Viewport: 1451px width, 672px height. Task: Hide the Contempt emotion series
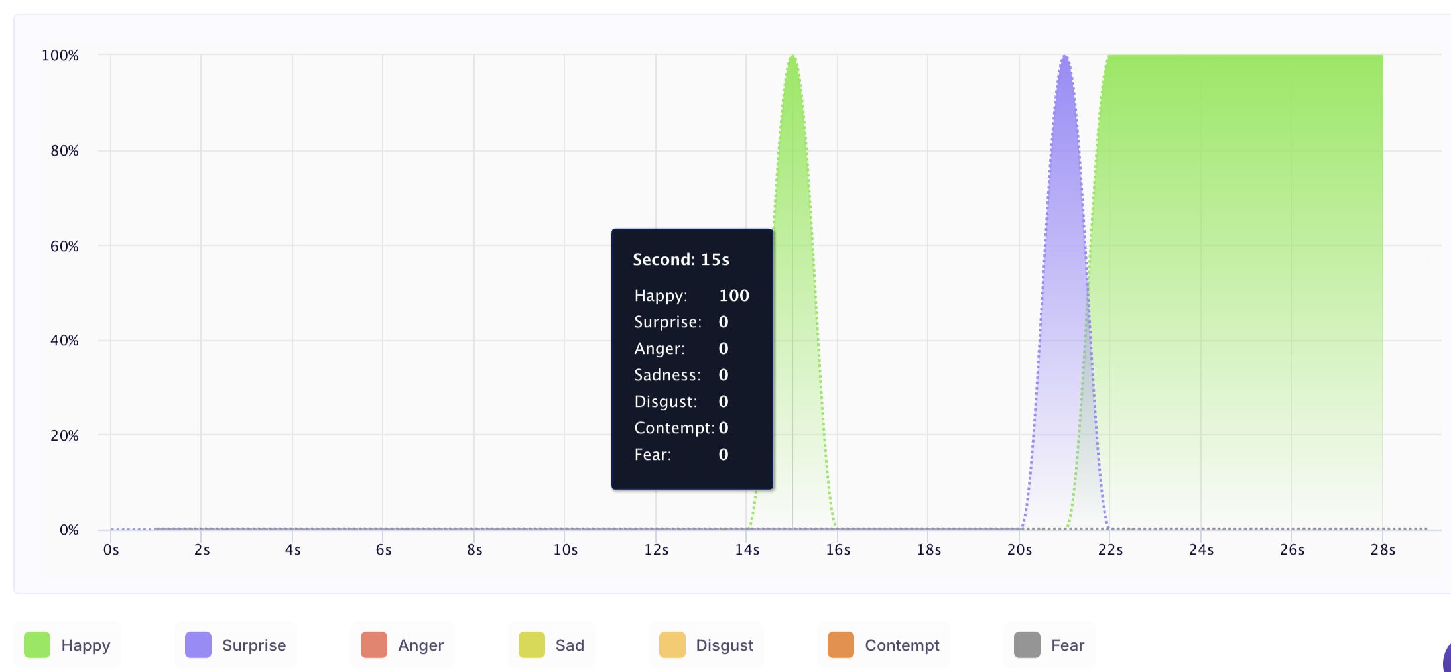(x=884, y=645)
